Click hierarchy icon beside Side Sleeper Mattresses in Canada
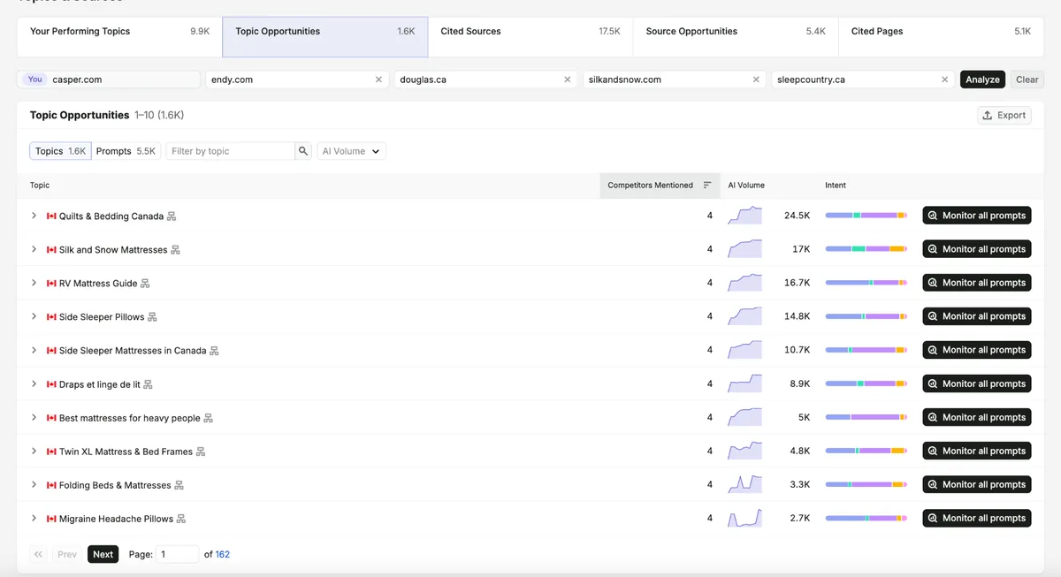 pyautogui.click(x=214, y=351)
